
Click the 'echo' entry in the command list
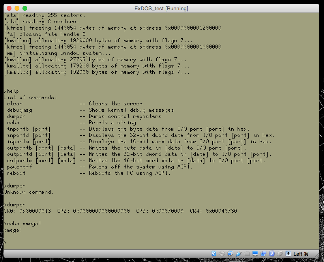(13, 123)
